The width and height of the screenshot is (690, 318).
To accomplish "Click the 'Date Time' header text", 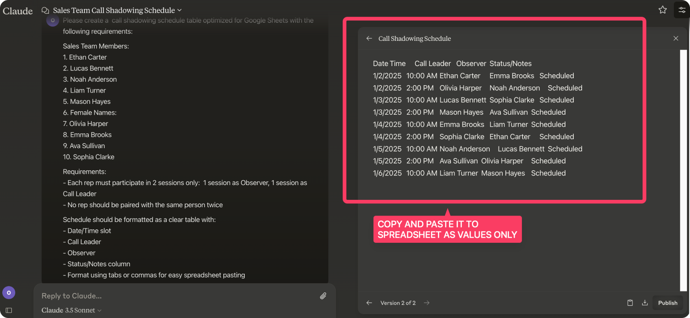I will 389,63.
